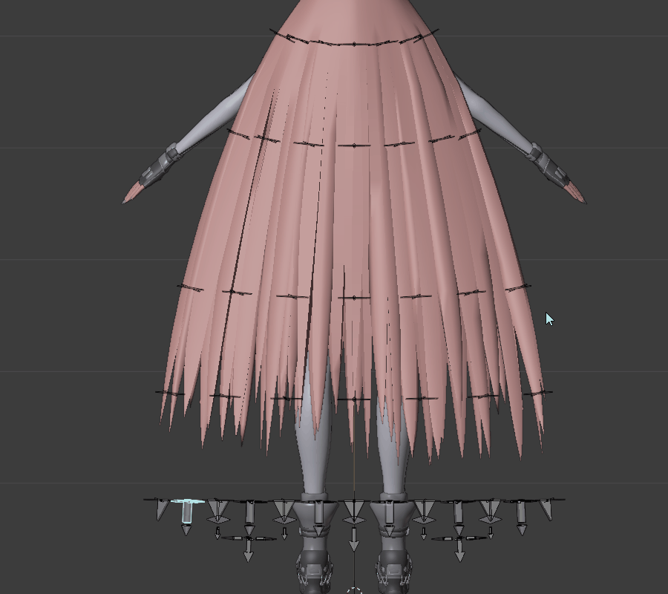Screen dimensions: 668x594
Task: Pick the long center arrow bone below hair
Action: (353, 539)
